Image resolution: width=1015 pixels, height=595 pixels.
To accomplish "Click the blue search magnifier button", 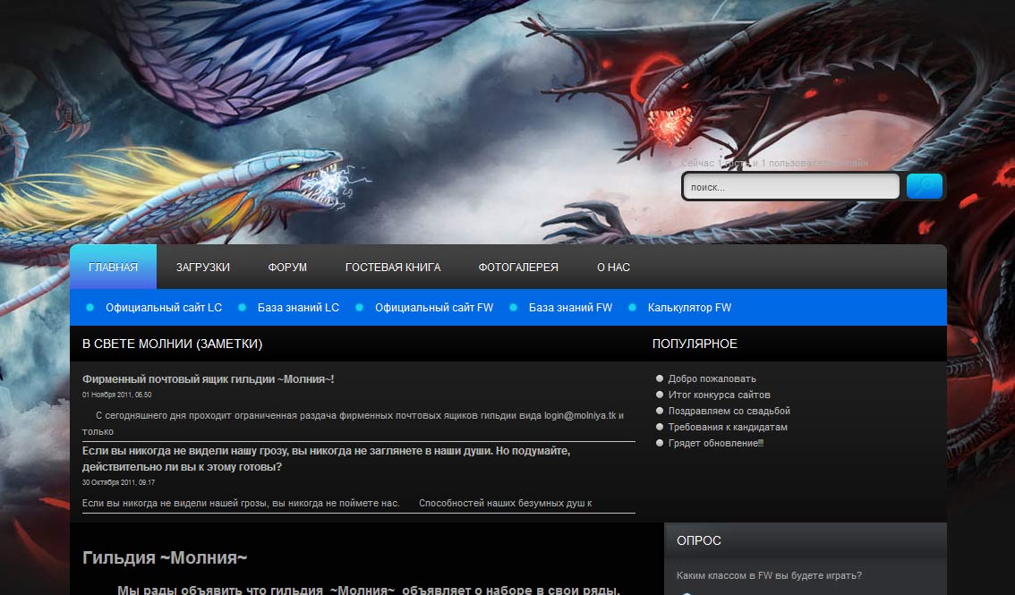I will 924,186.
